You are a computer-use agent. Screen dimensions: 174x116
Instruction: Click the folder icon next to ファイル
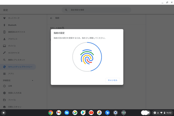(x=4, y=100)
